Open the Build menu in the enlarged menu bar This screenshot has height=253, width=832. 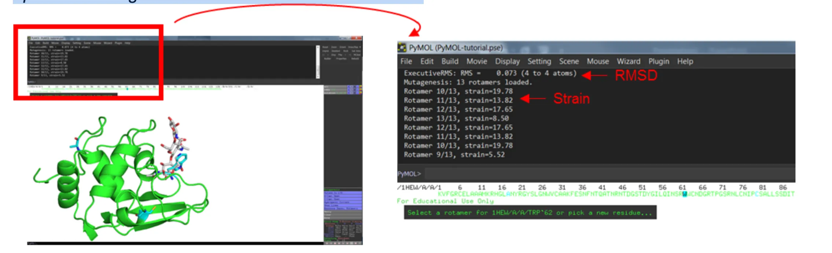(x=450, y=61)
